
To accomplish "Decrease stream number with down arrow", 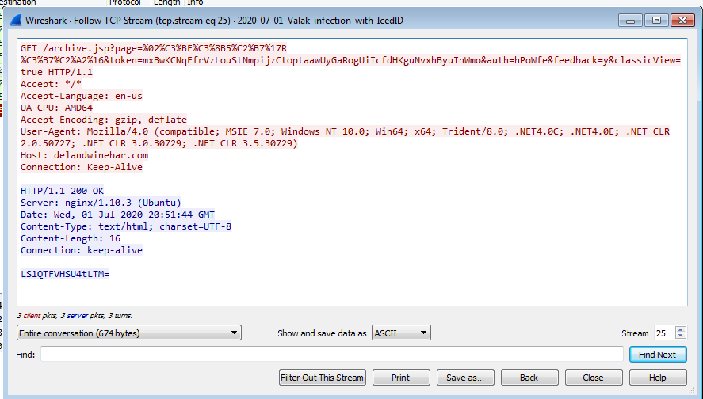I will pyautogui.click(x=681, y=336).
